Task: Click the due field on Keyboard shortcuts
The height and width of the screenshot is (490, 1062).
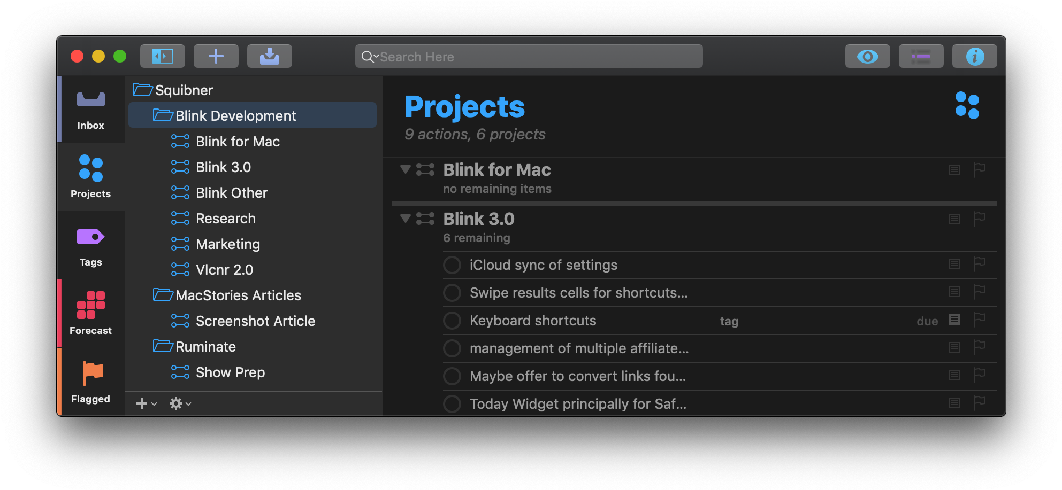Action: click(x=927, y=321)
